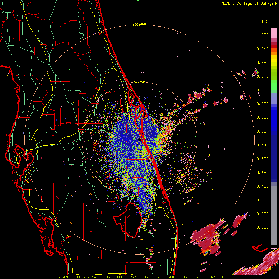Click the 0.467 scale label
279x279 pixels.
coord(263,173)
